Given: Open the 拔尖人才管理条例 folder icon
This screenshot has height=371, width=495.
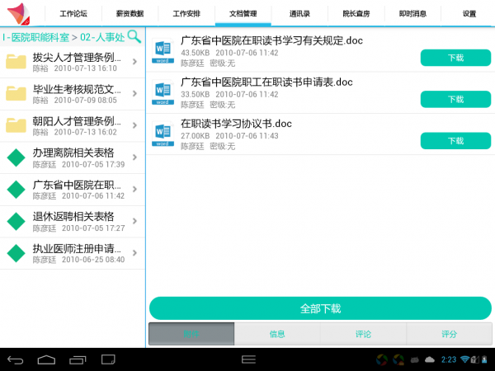Looking at the screenshot, I should point(16,62).
